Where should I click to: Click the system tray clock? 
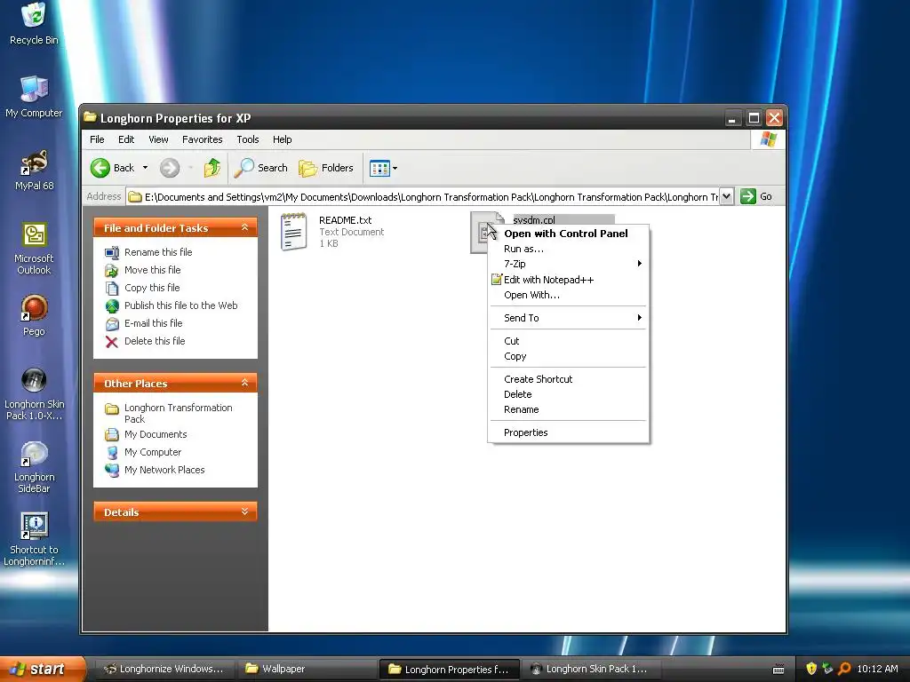click(877, 669)
